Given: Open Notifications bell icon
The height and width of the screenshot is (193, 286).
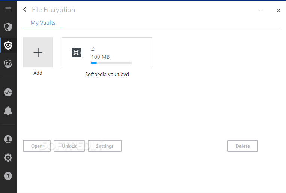Looking at the screenshot, I should (8, 111).
